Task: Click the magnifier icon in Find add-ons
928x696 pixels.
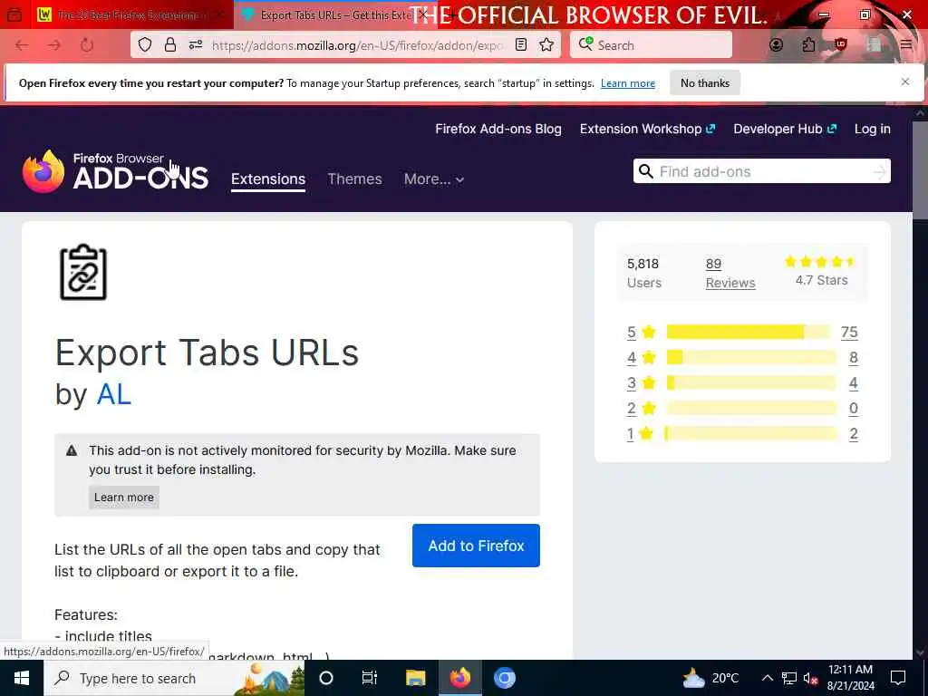Action: pos(646,171)
